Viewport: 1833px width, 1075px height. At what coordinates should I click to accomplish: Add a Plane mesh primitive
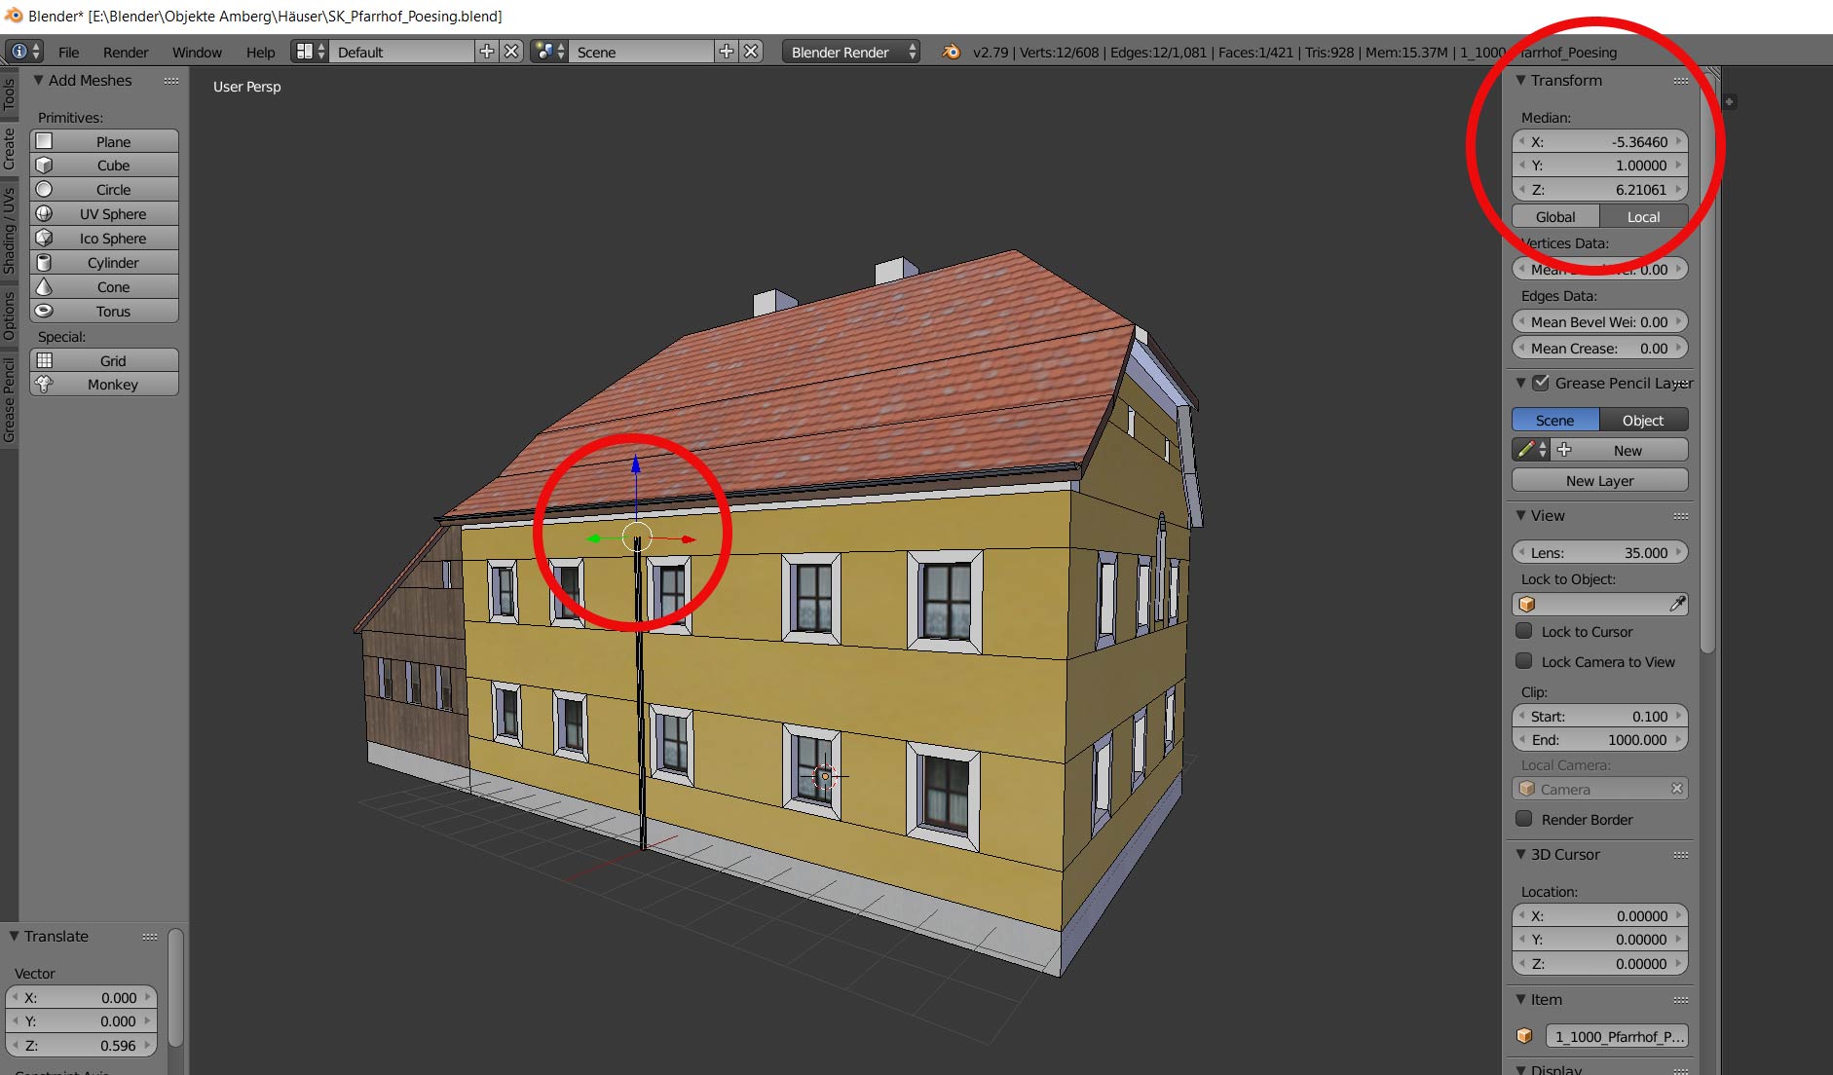tap(104, 141)
